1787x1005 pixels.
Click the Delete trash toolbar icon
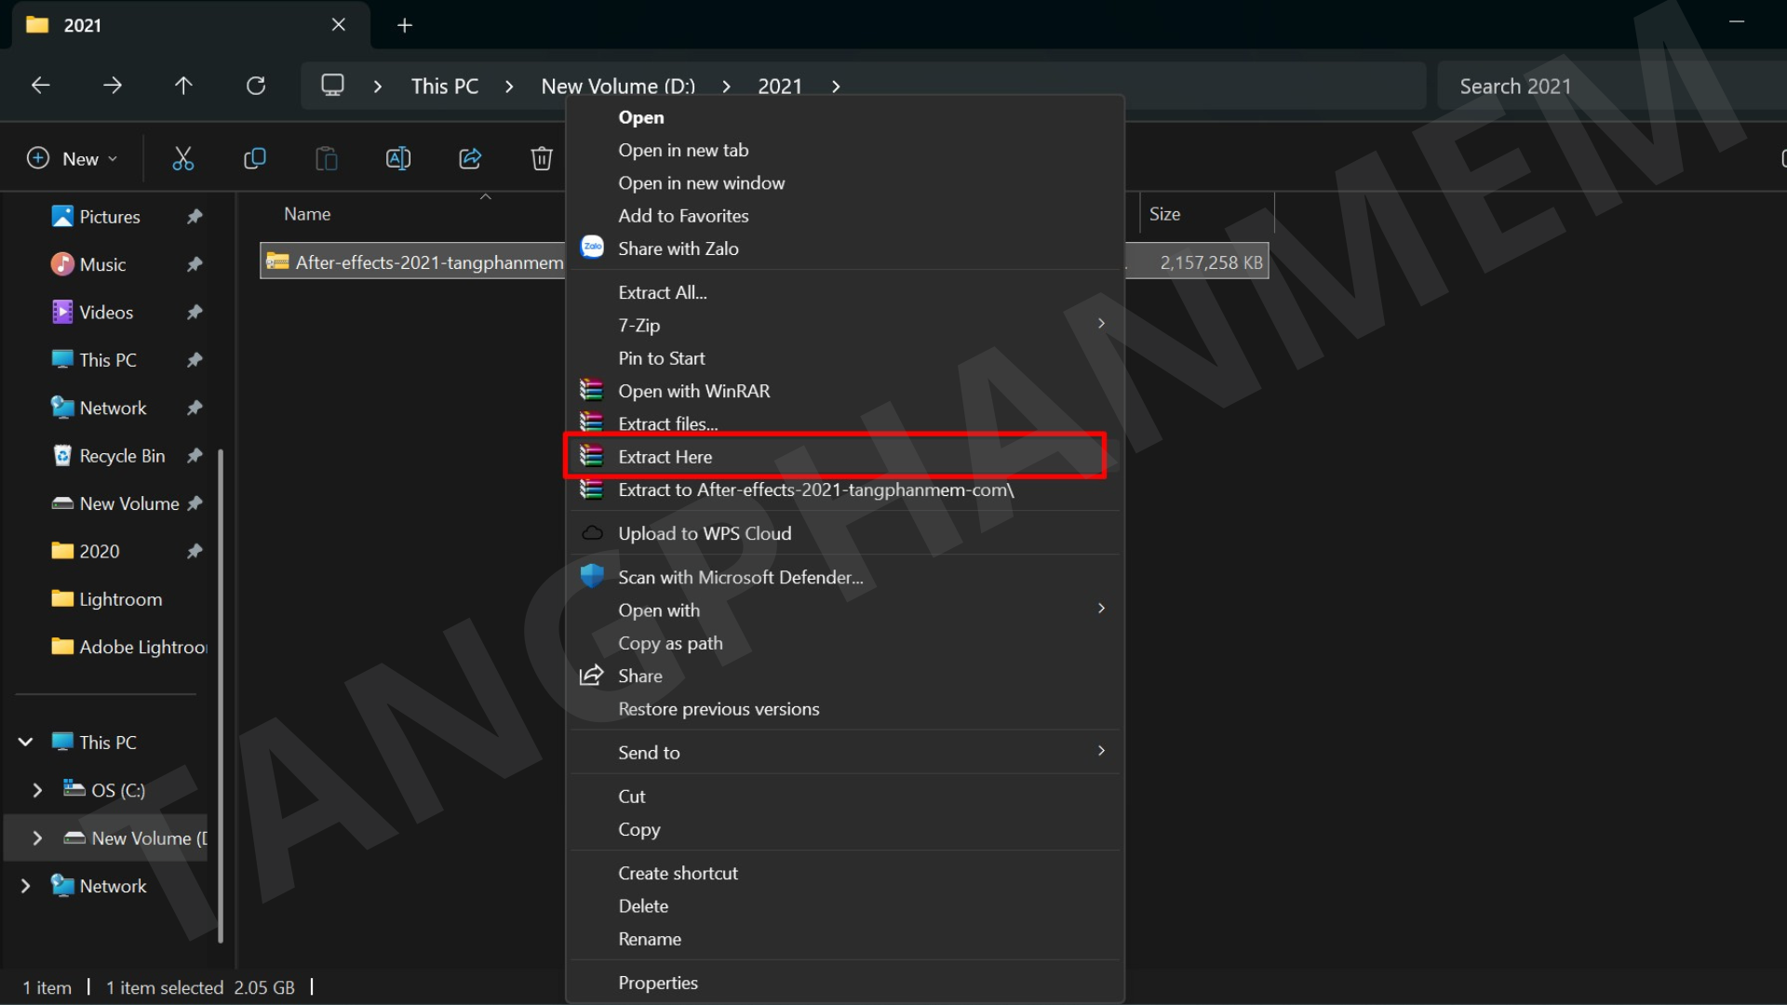(x=542, y=159)
